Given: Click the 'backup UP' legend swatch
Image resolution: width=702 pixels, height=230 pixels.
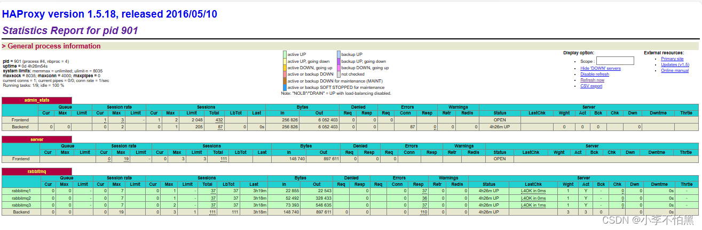Looking at the screenshot, I should [338, 54].
